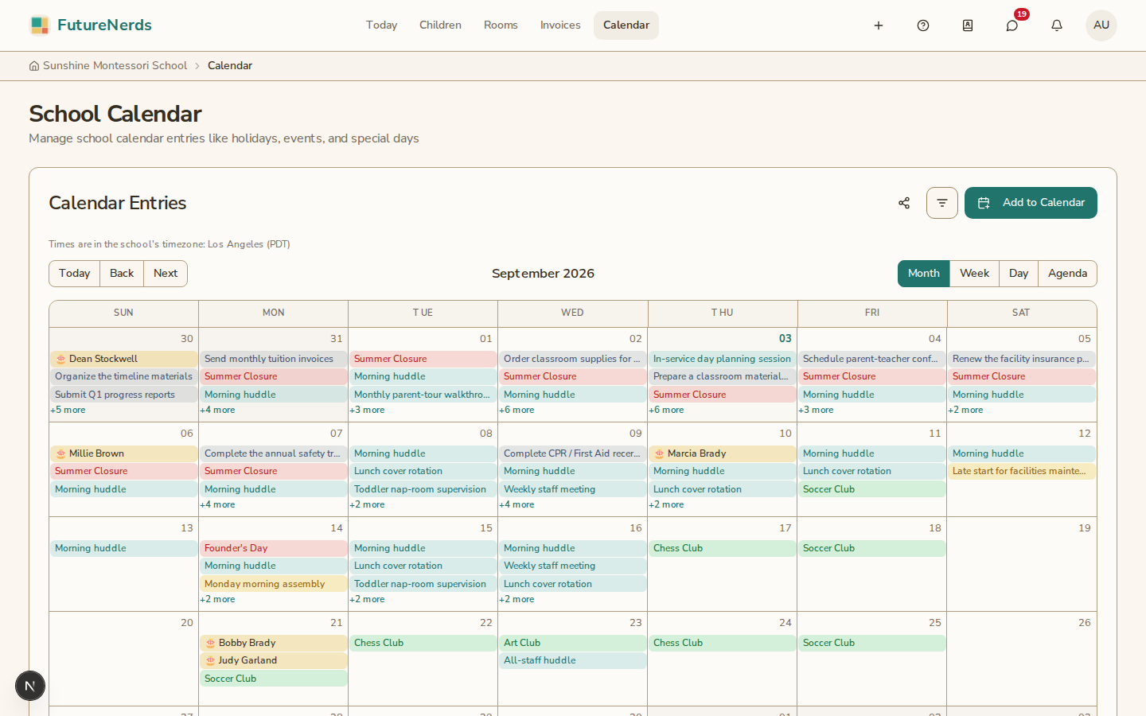This screenshot has height=716, width=1146.
Task: Expand +2 more on Saturday 05
Action: pos(965,411)
